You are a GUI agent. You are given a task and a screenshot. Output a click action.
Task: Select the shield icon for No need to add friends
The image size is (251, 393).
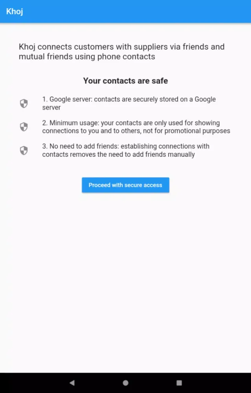point(24,151)
